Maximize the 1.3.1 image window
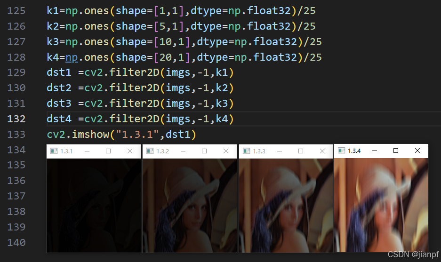This screenshot has width=441, height=262. 108,151
